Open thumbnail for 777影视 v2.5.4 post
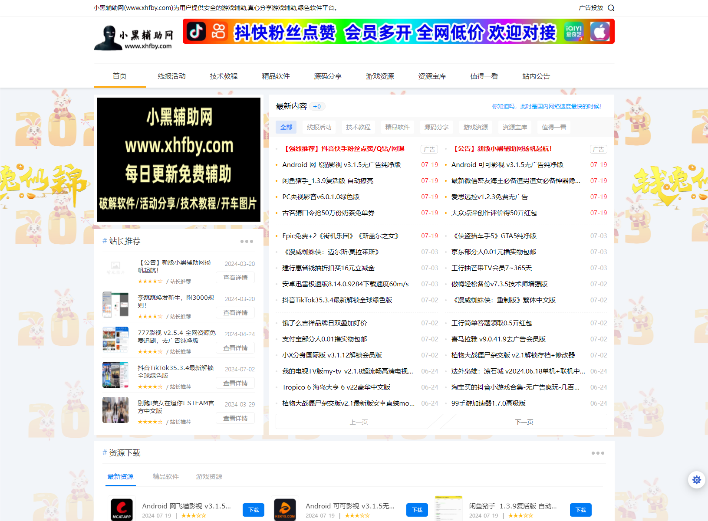 115,340
